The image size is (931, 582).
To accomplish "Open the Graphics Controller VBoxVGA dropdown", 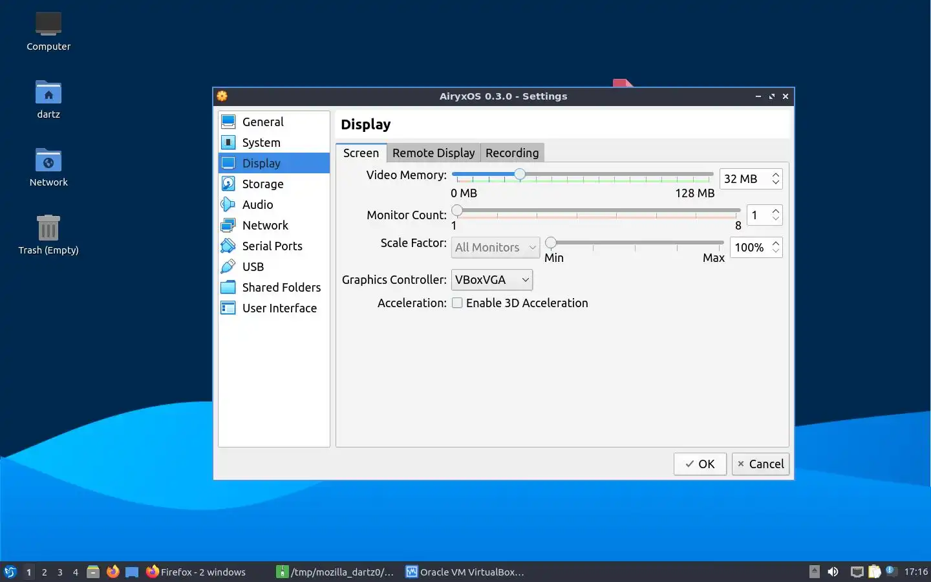I will [x=492, y=279].
